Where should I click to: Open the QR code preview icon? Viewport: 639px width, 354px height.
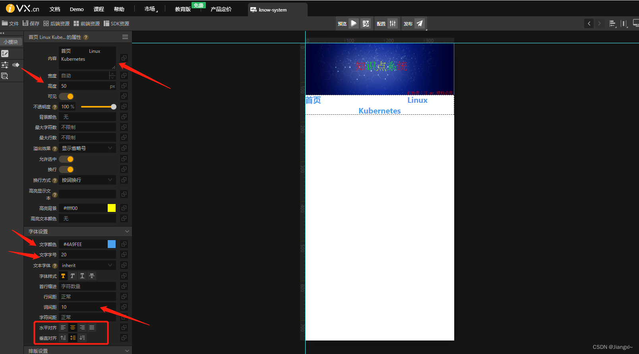366,23
